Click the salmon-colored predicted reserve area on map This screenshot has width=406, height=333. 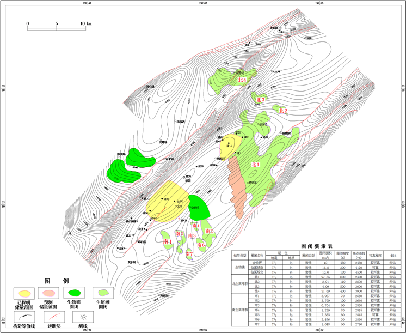(237, 185)
